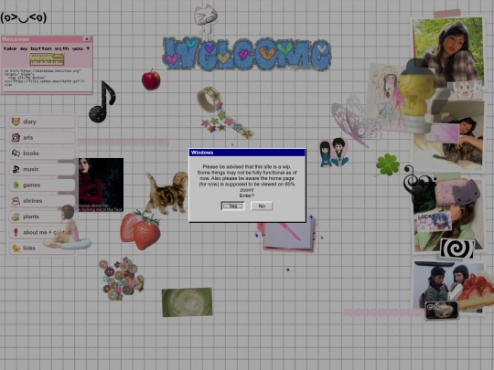Open the shrines menu link
This screenshot has width=494, height=370.
point(42,201)
